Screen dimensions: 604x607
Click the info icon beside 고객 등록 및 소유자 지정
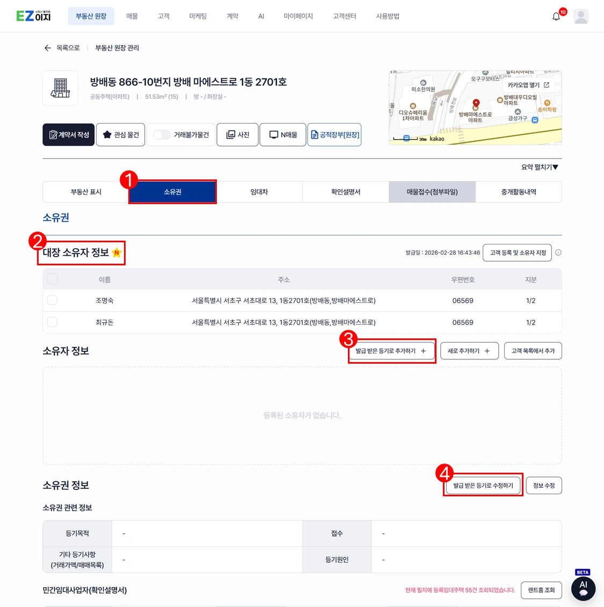(x=558, y=252)
